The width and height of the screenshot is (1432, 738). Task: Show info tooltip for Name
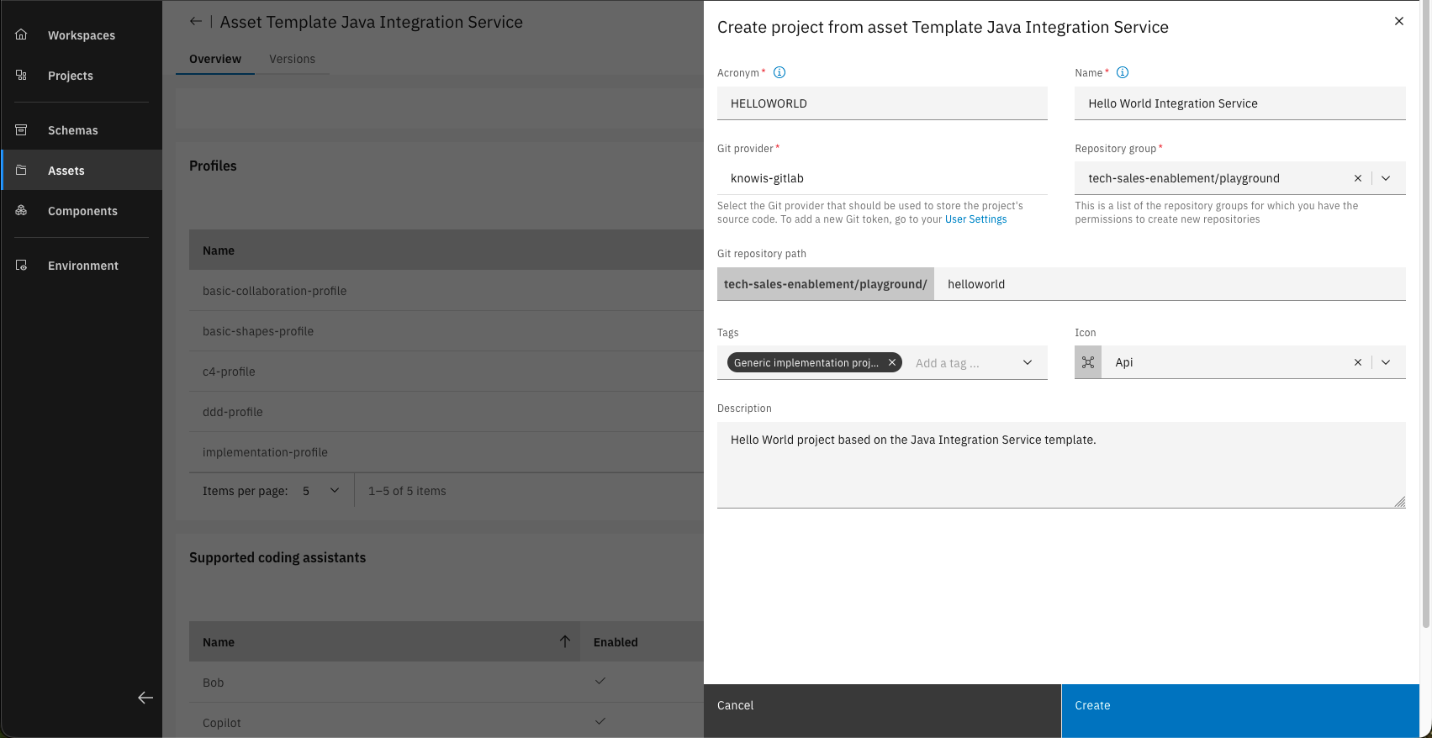[x=1123, y=72]
